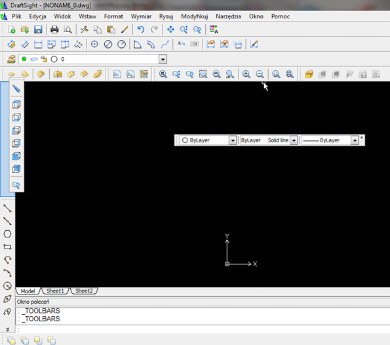
Task: Select the Rectangle drawing tool
Action: coord(7,247)
